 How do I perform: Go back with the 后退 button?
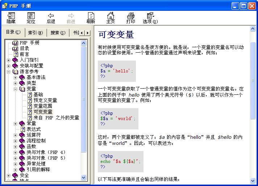(x=51, y=18)
